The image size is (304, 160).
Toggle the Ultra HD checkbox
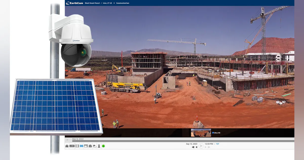213,133
